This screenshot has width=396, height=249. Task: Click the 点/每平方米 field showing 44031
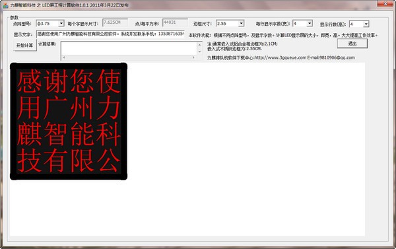175,22
